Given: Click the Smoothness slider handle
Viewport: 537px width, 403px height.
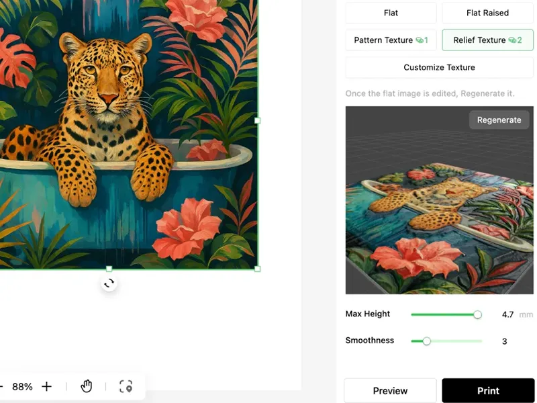Looking at the screenshot, I should pos(426,341).
